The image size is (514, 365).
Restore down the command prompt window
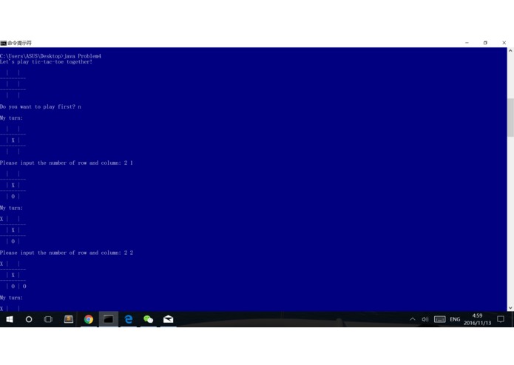point(485,43)
